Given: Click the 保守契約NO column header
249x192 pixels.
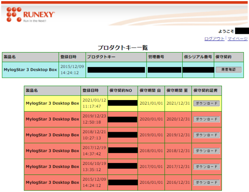Looking at the screenshot, I should 122,90.
